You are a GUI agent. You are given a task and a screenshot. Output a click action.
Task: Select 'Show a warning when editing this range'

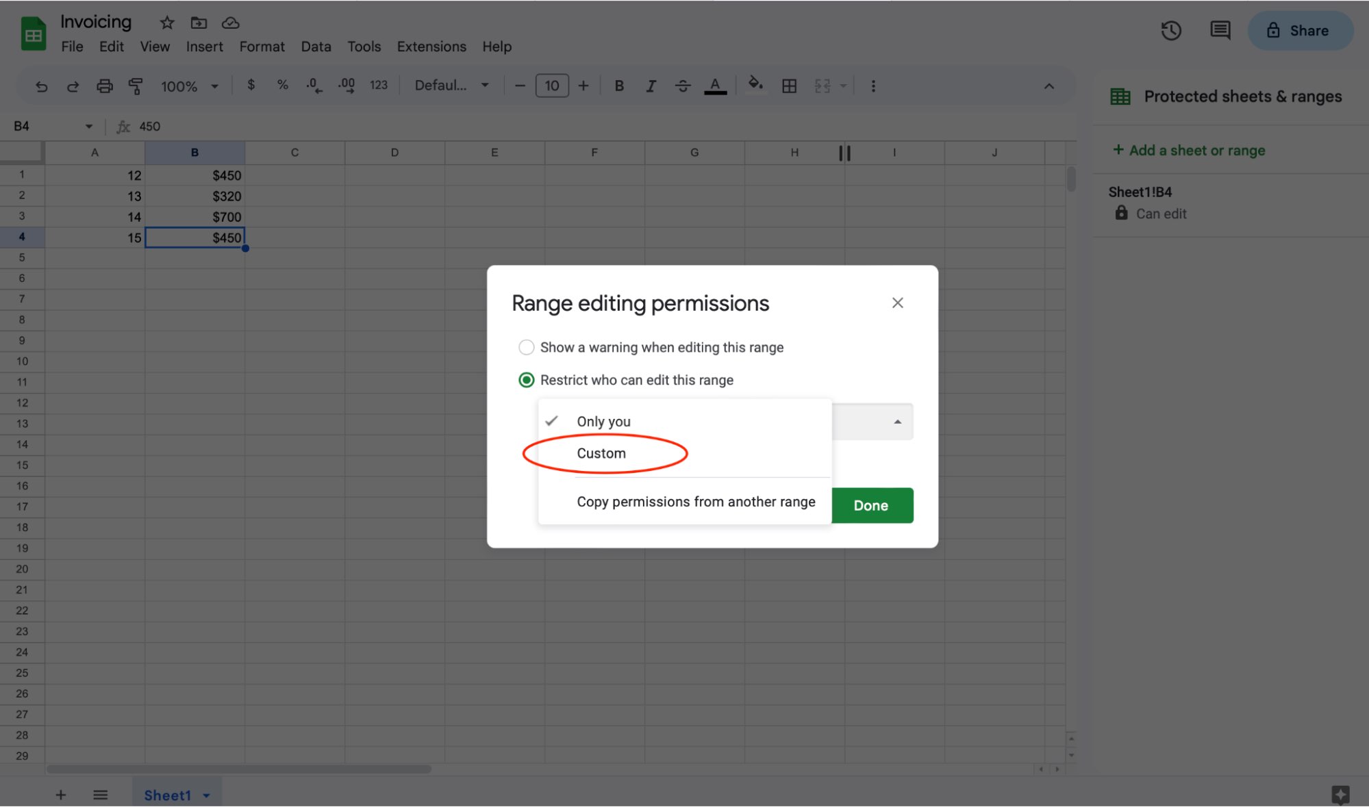tap(527, 348)
